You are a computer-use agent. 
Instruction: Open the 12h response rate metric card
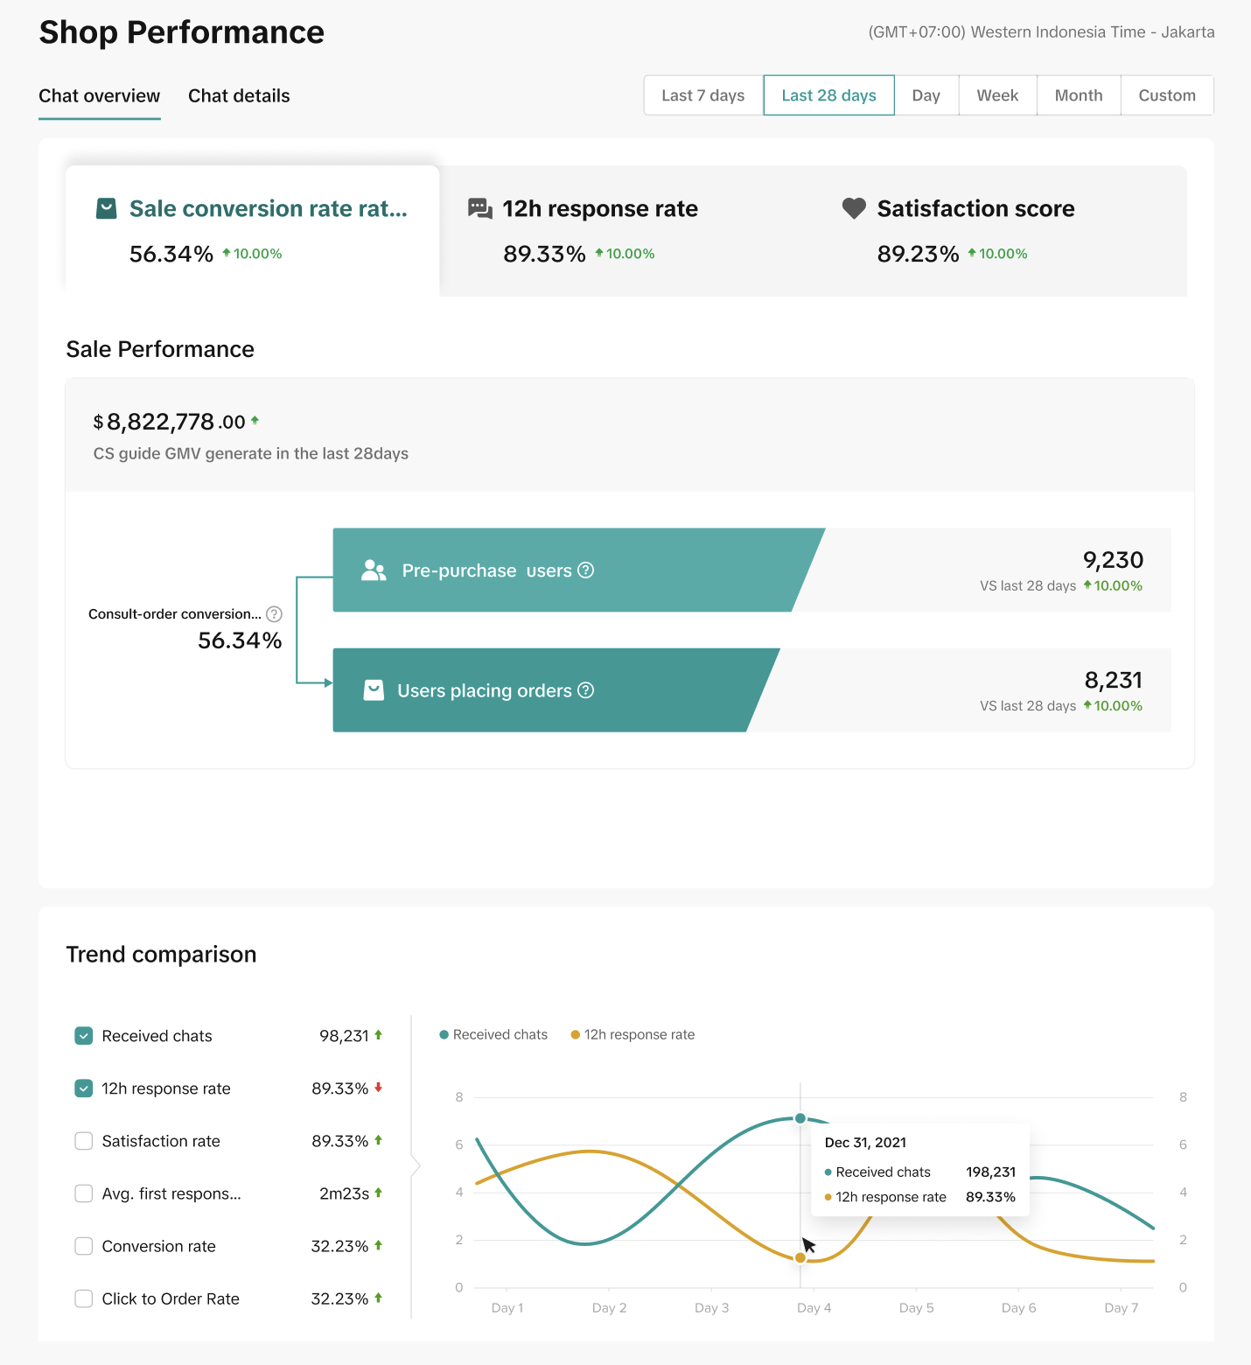[x=626, y=231]
